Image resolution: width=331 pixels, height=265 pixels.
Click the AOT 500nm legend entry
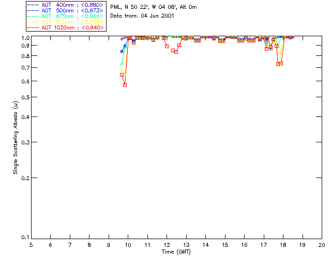point(65,10)
